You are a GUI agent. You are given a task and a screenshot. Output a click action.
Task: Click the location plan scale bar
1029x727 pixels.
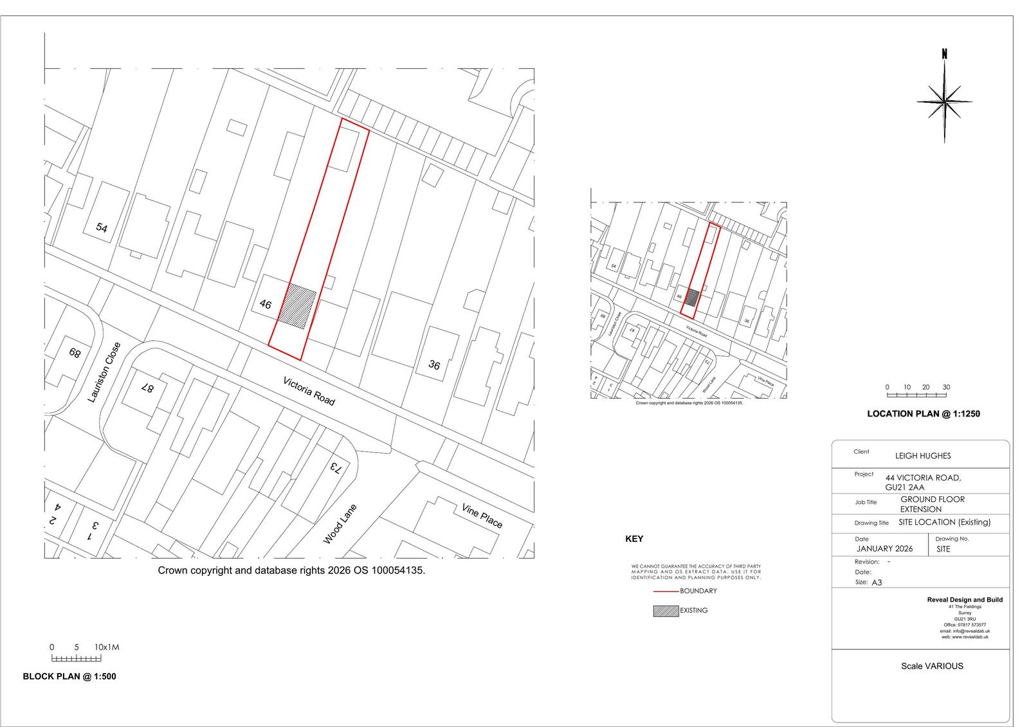click(917, 395)
